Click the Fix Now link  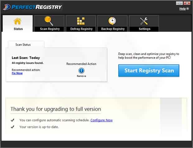(x=17, y=73)
